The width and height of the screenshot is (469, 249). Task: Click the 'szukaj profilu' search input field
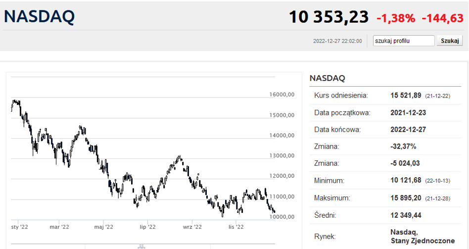tap(404, 41)
